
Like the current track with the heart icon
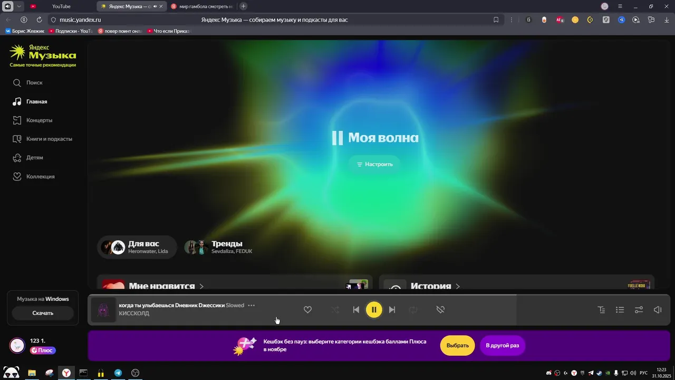[x=307, y=310]
